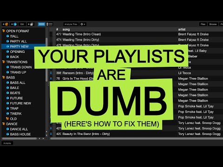Screen dimensions: 223x167
Task: Select track 474 Wasting Time (Intro Dirty)
Action: tap(81, 40)
